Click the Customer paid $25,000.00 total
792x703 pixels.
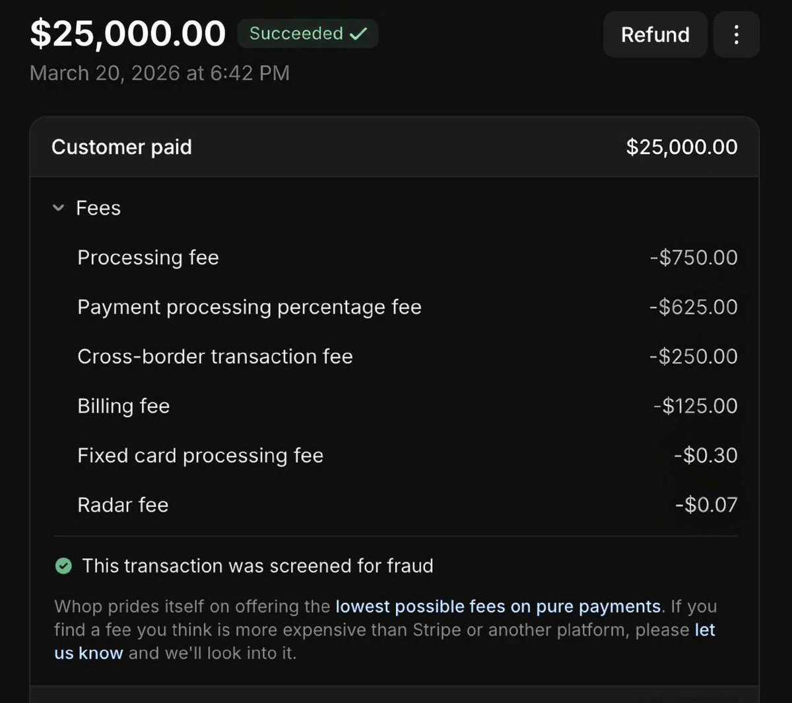click(681, 147)
